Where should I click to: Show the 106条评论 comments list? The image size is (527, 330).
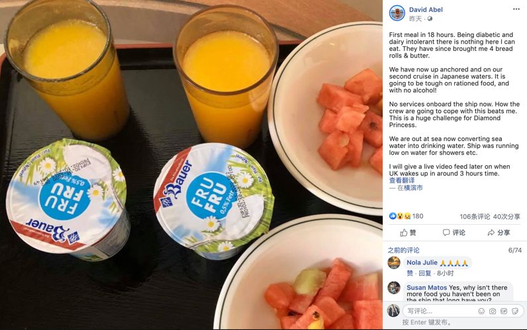475,217
